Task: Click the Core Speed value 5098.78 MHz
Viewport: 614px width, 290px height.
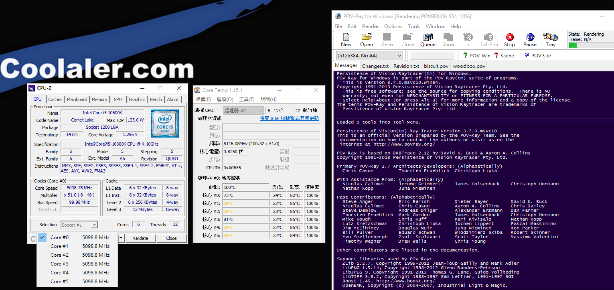Action: tap(79, 188)
